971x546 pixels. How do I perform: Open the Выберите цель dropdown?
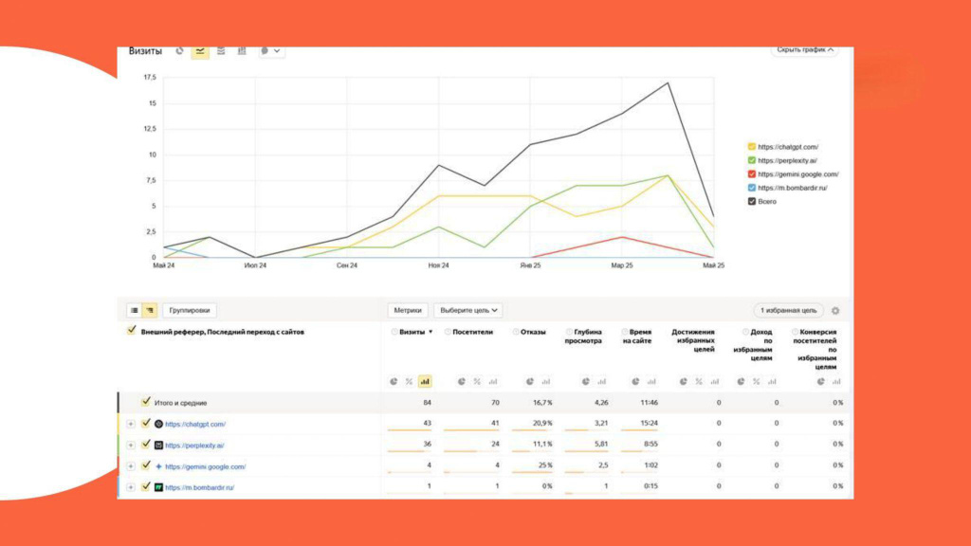(x=468, y=310)
